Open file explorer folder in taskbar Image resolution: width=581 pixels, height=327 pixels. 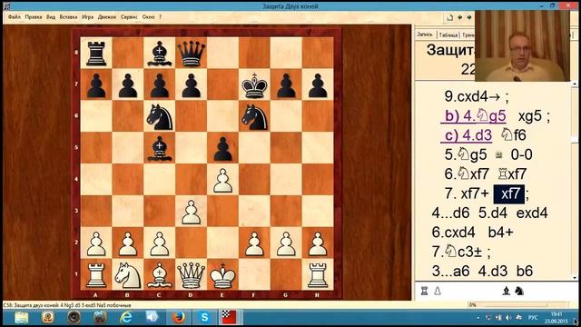click(22, 318)
